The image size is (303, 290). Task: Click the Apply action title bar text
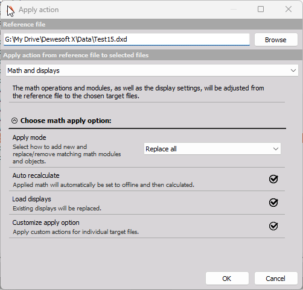39,10
